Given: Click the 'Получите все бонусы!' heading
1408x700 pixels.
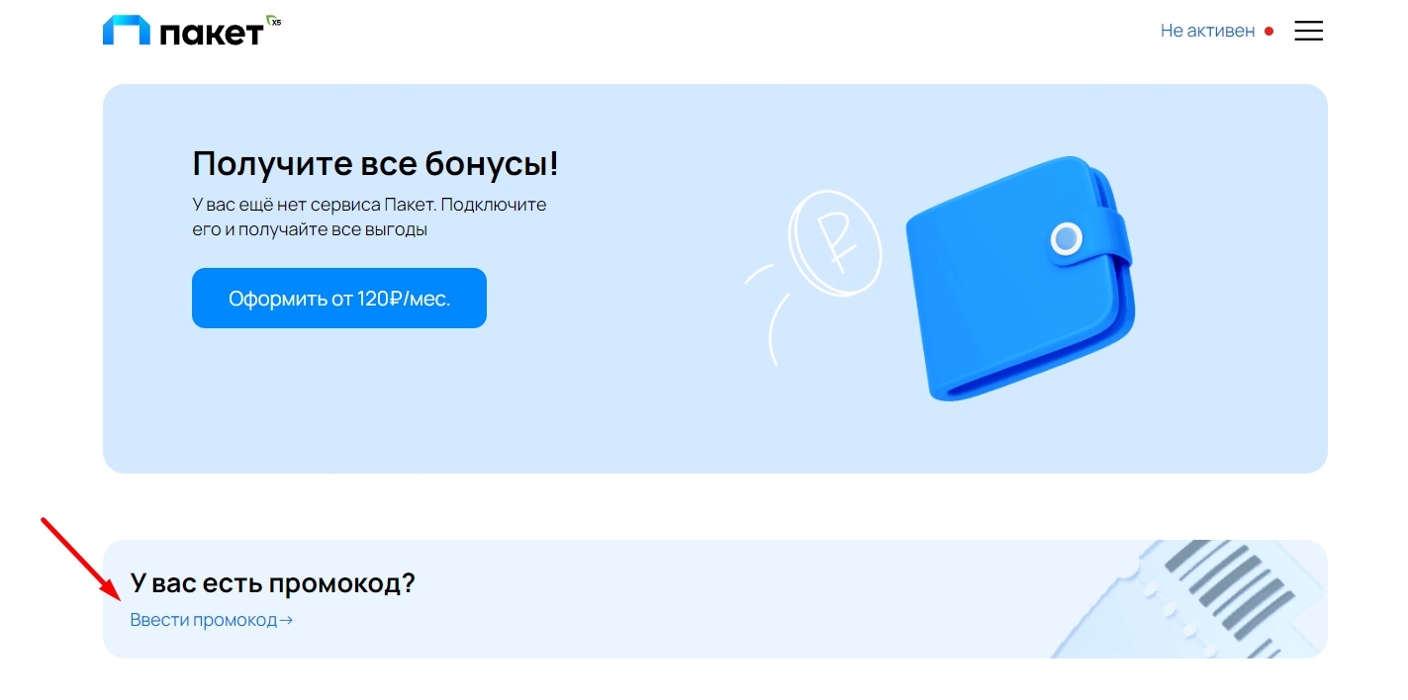Looking at the screenshot, I should pyautogui.click(x=376, y=163).
